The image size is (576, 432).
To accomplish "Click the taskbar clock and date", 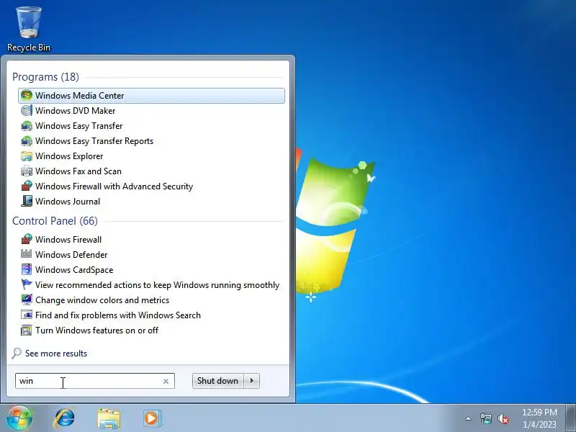I will click(539, 418).
